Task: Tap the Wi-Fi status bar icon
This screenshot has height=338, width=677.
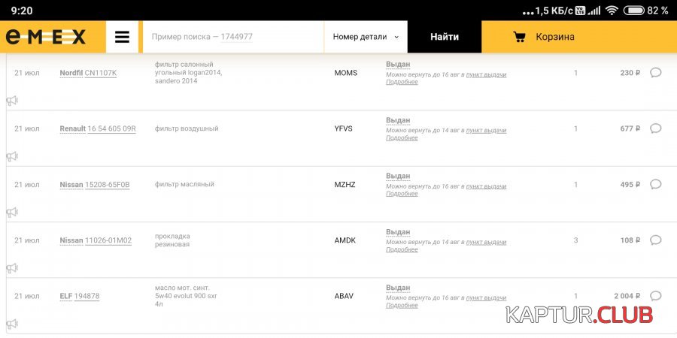Action: [612, 11]
